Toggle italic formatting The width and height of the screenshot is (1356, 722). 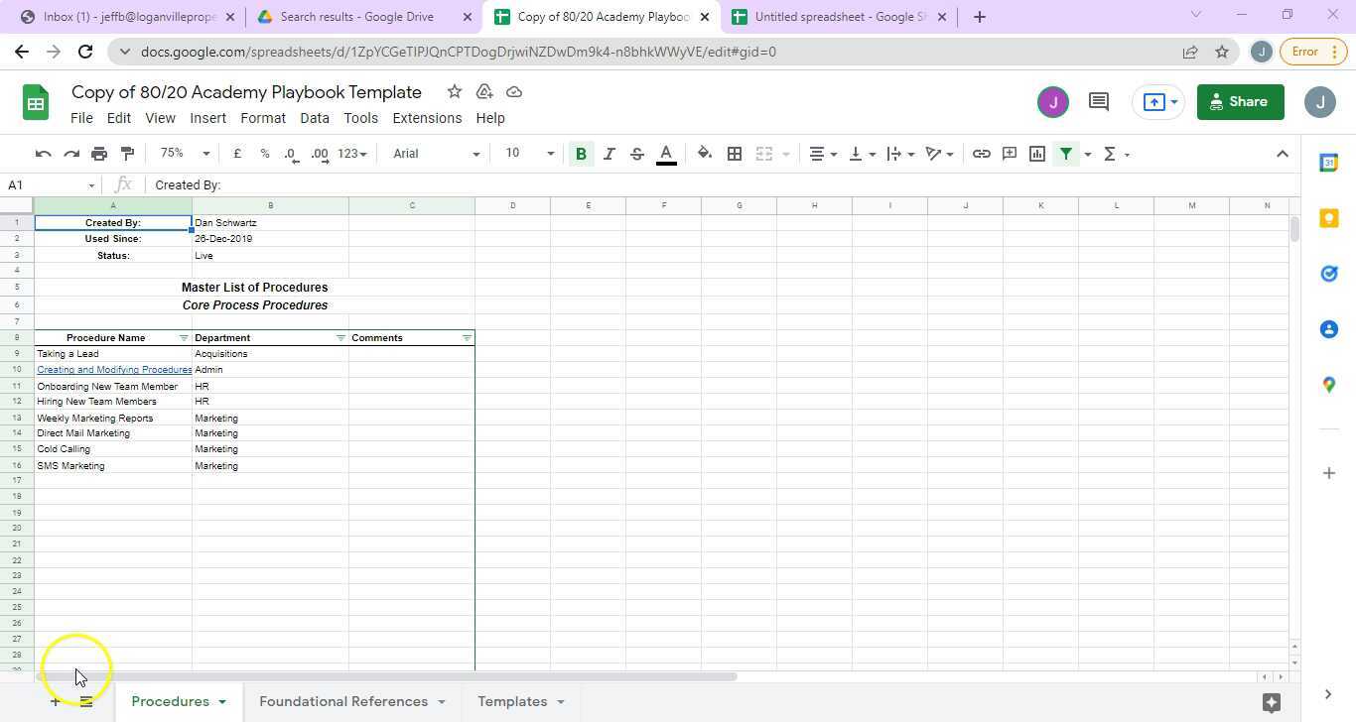click(609, 153)
